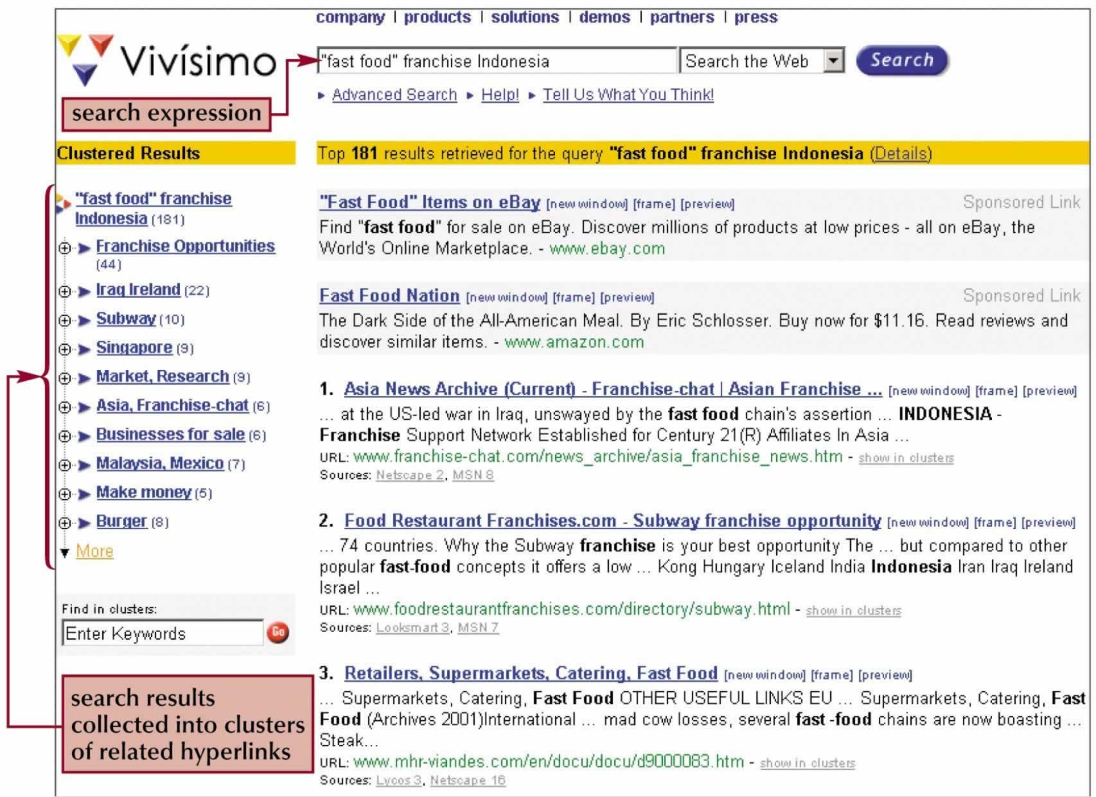Open eBay result in new window
1096x797 pixels.
587,204
